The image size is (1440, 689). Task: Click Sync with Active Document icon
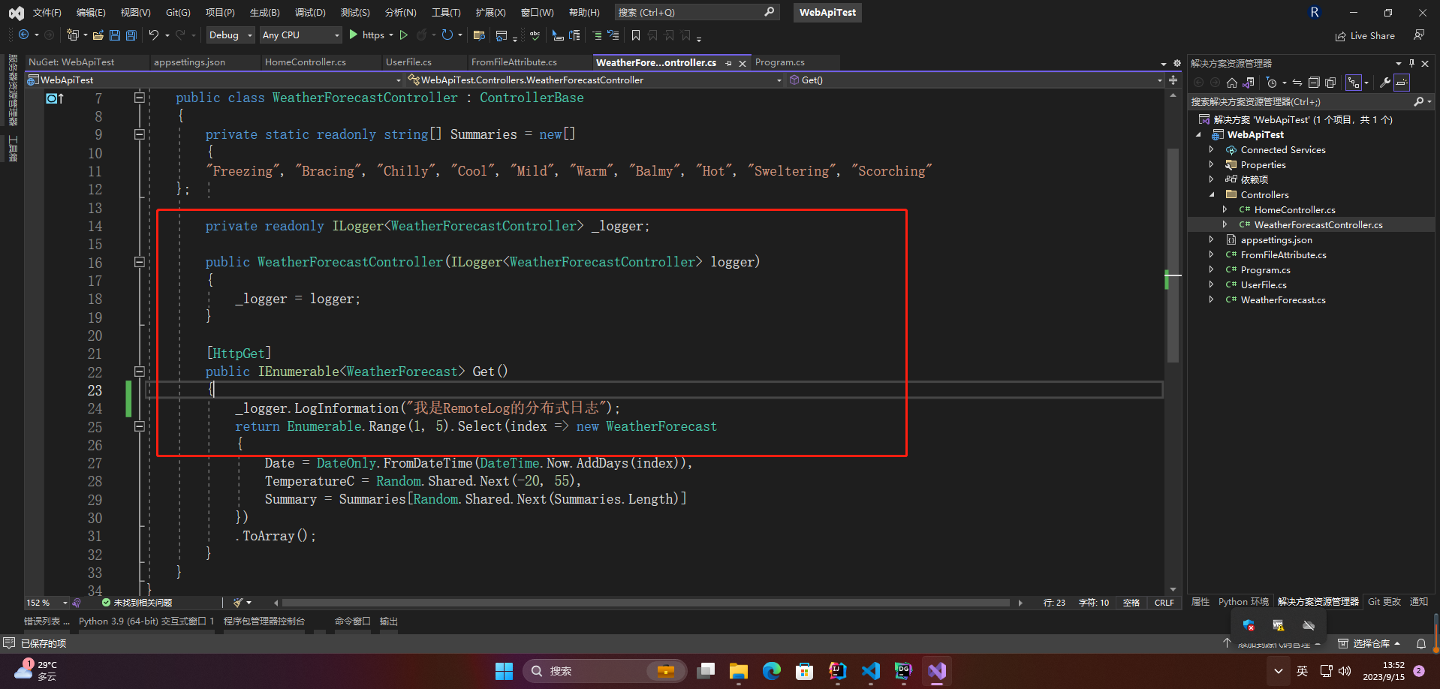(x=1297, y=83)
